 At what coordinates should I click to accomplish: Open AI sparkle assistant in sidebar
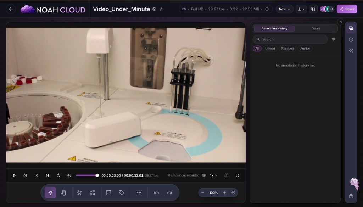click(351, 51)
